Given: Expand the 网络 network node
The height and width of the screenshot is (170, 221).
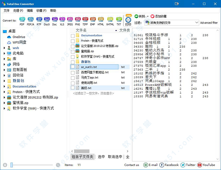Looking at the screenshot, I should 4,64.
